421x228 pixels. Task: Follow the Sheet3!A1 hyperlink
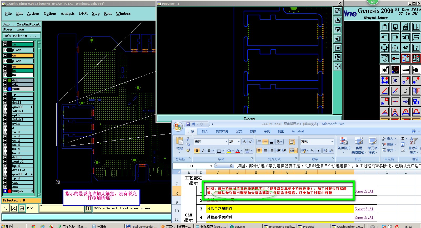pos(364,209)
